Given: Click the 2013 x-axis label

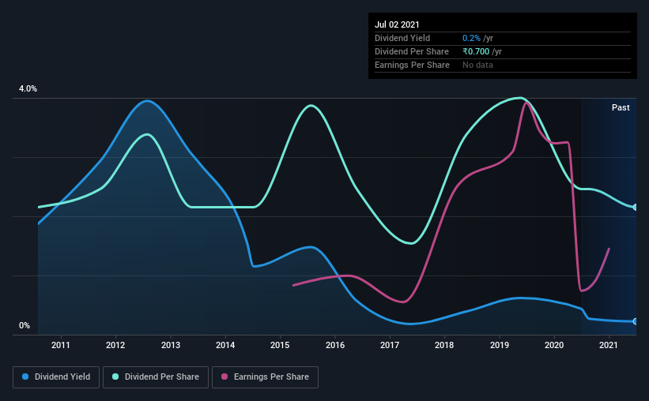Looking at the screenshot, I should tap(171, 345).
